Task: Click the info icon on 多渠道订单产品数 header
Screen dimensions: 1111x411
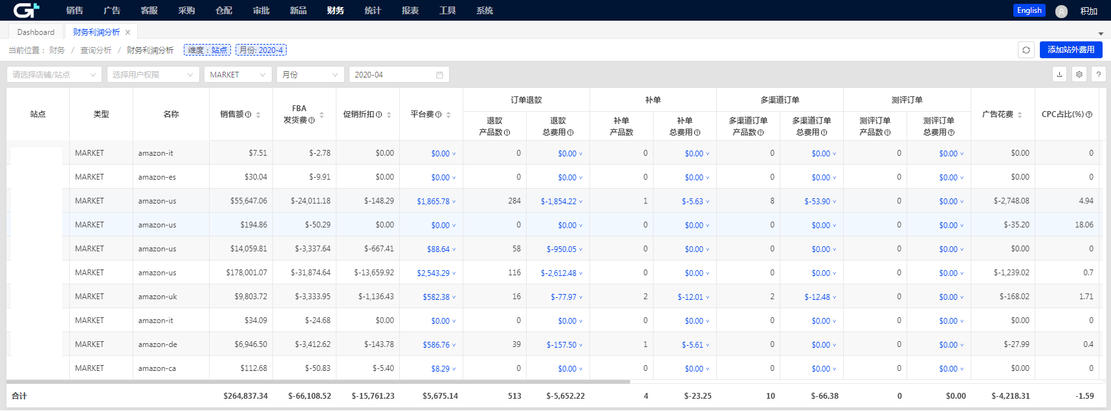Action: (761, 132)
